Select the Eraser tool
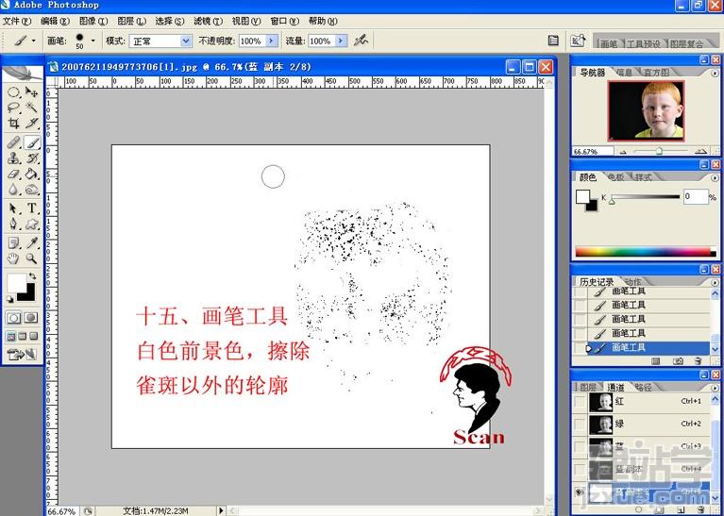 click(13, 174)
